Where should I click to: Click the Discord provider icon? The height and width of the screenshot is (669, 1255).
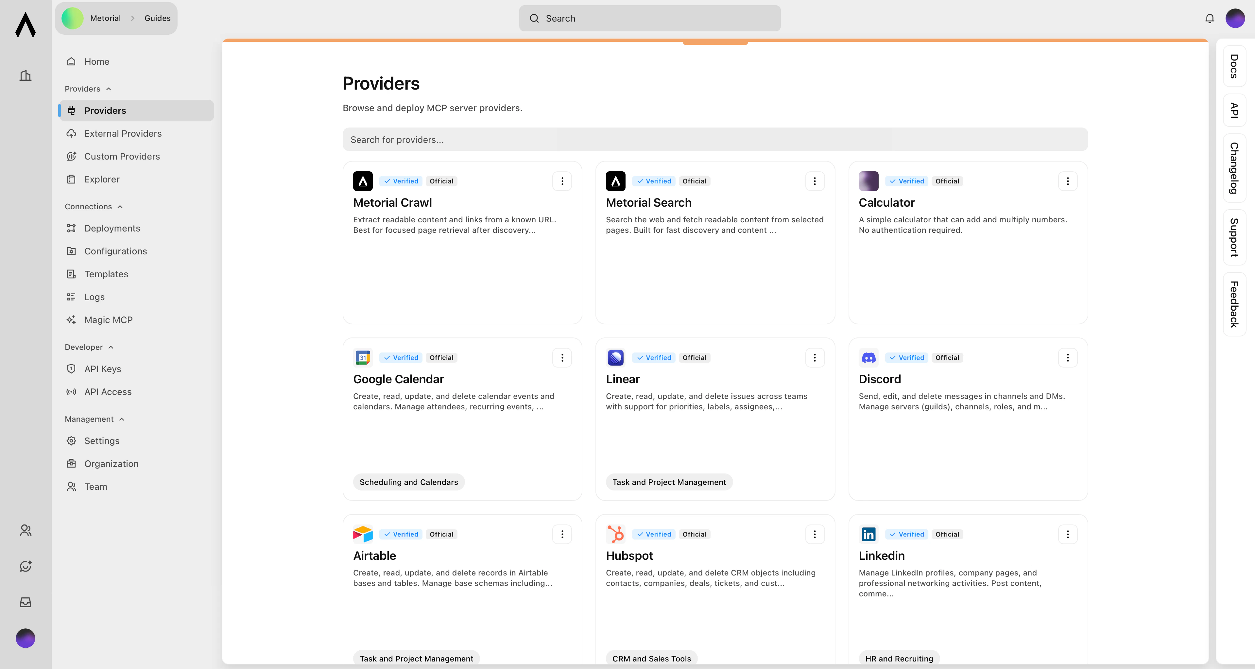[868, 358]
